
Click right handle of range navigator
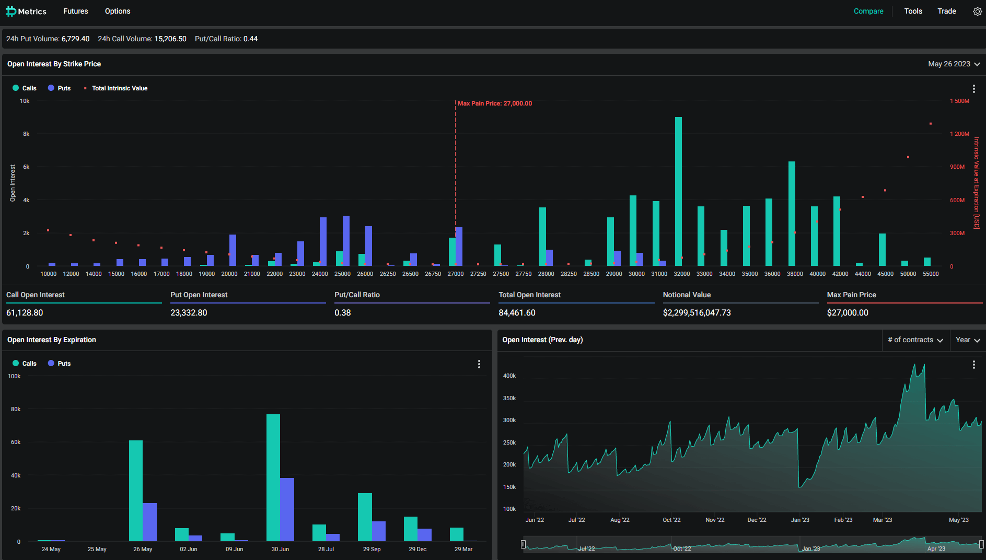coord(981,544)
